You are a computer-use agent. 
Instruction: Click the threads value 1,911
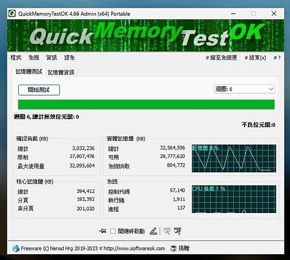click(x=179, y=199)
